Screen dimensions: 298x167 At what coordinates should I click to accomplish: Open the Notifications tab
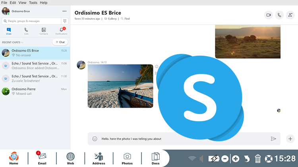[x=61, y=31]
